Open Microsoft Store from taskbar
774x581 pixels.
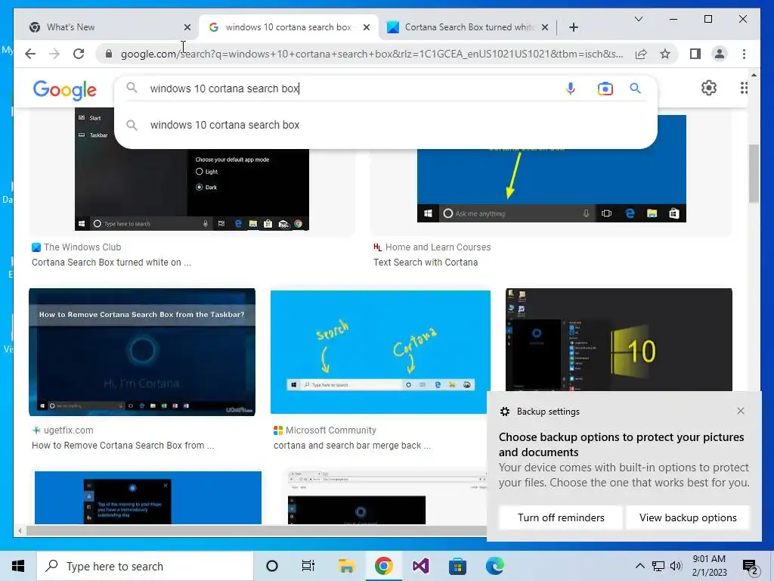coord(457,566)
